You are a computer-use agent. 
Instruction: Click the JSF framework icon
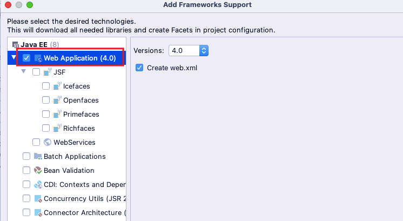pos(48,72)
